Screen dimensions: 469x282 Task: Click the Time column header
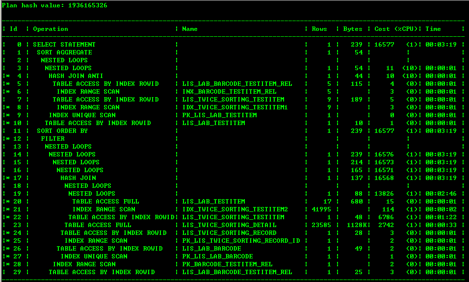[433, 29]
